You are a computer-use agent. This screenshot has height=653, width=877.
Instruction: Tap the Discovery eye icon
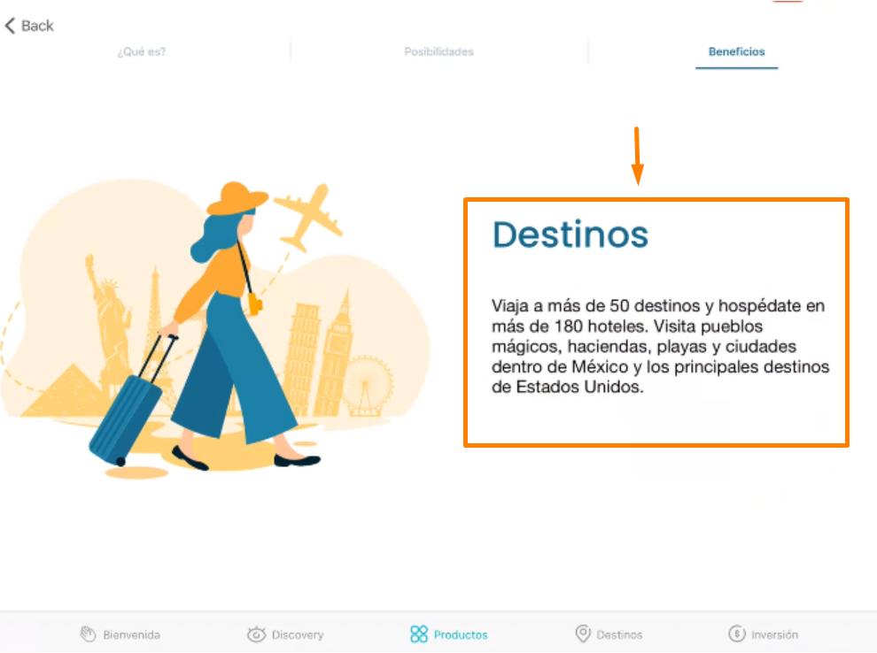point(256,634)
